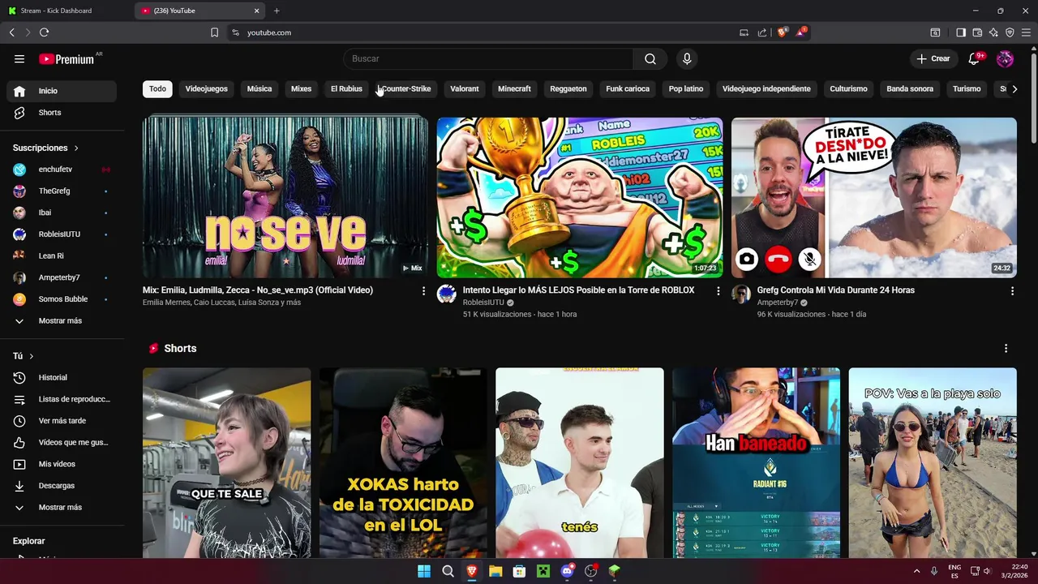Select the Minecraft filter chip

click(514, 88)
